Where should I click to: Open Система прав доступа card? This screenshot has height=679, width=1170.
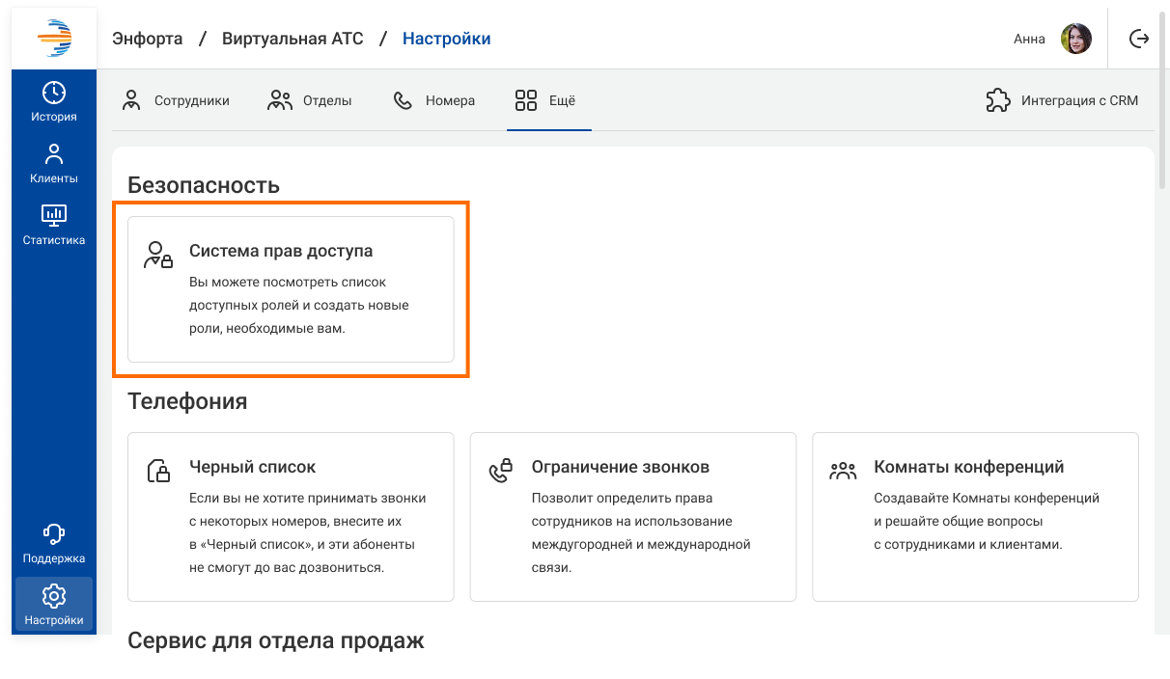pos(291,289)
